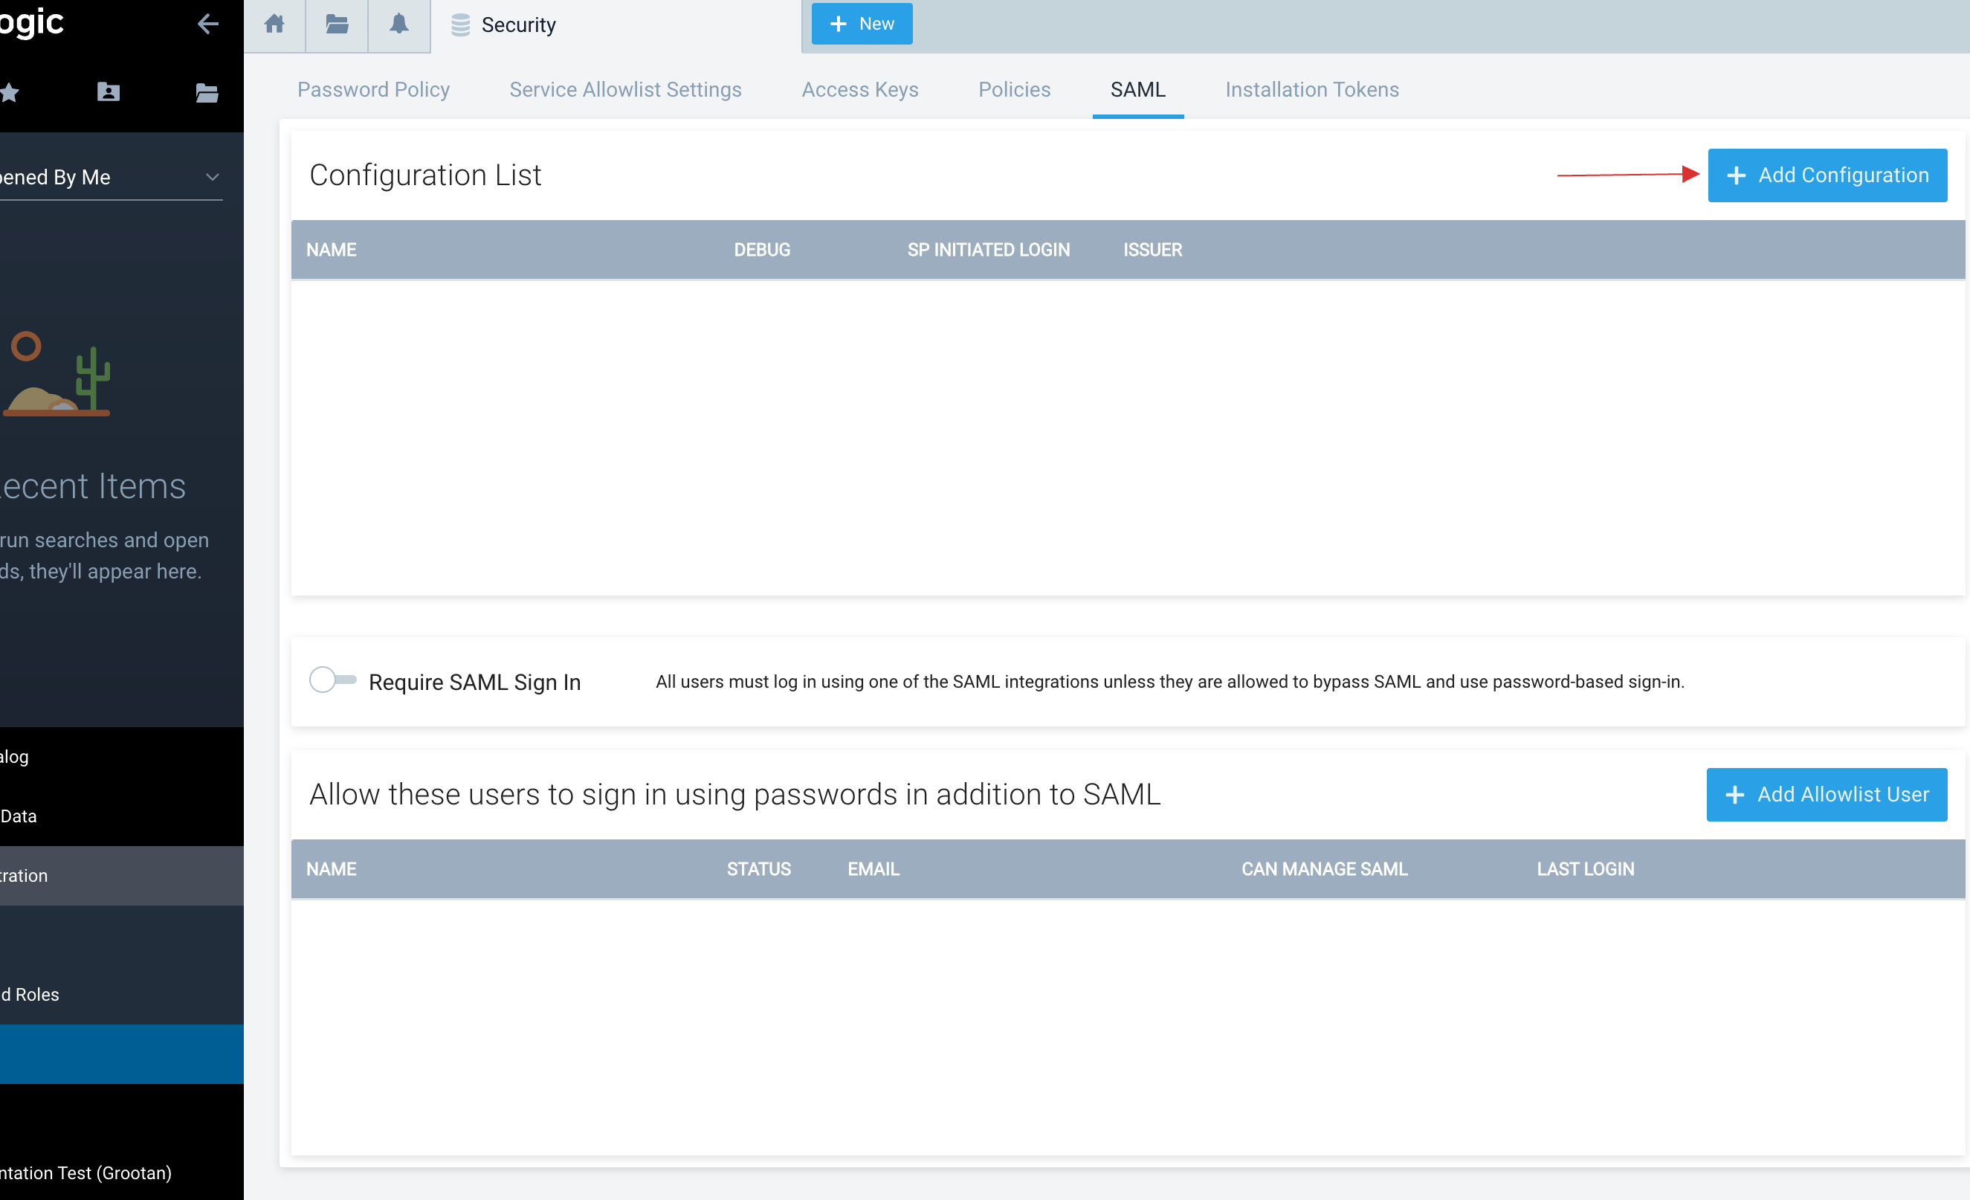Viewport: 1970px width, 1200px height.
Task: Click the files/documents sidebar icon
Action: coord(208,91)
